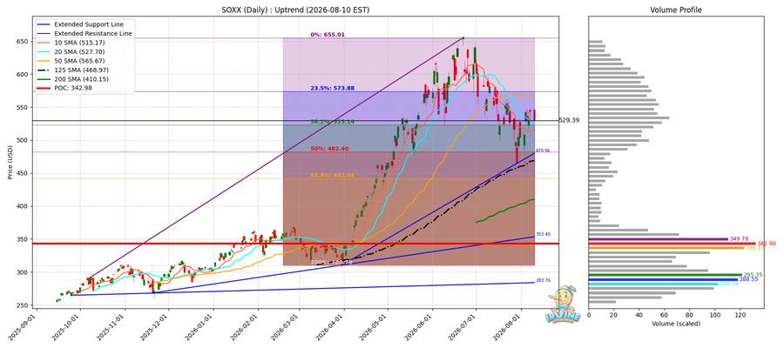Click the 'Volume Profile' panel title
The image size is (784, 348).
pyautogui.click(x=676, y=10)
